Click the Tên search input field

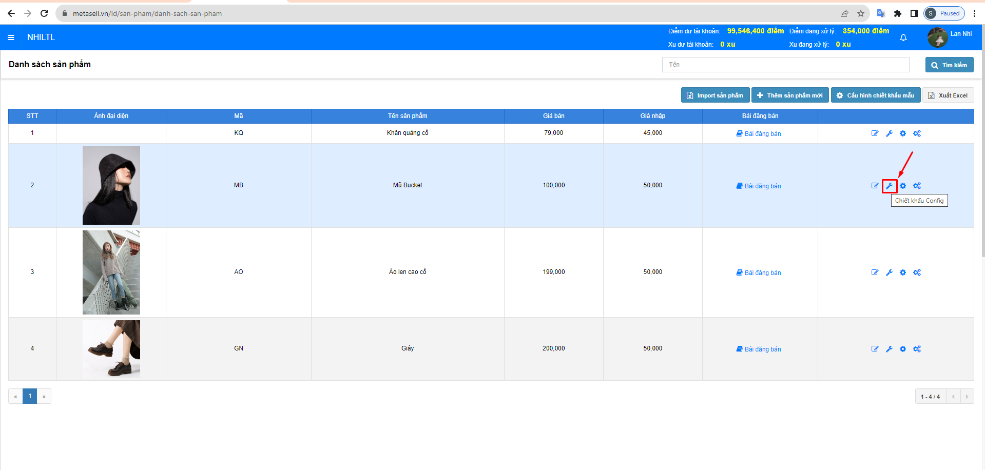pos(785,65)
